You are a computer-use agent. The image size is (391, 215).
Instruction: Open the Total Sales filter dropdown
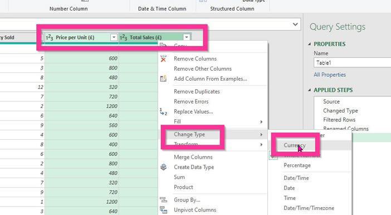pyautogui.click(x=187, y=37)
